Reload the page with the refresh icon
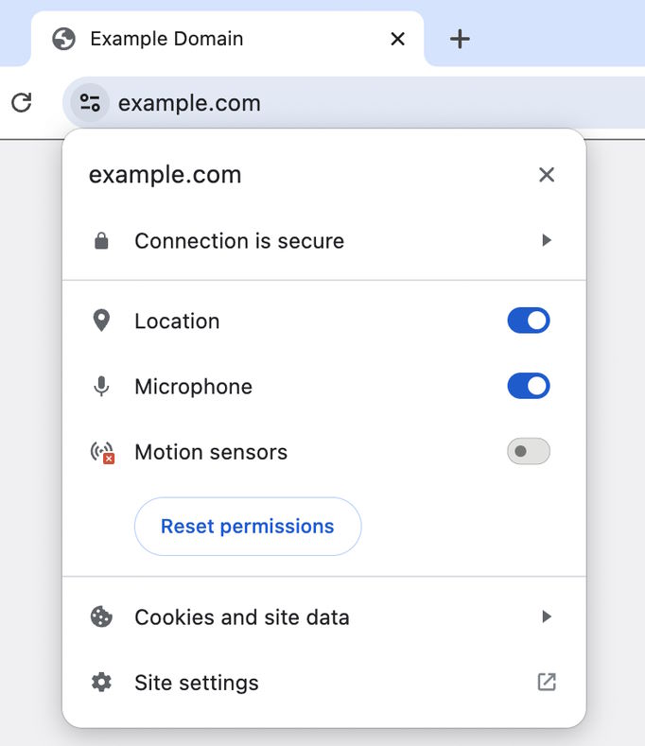 coord(22,102)
